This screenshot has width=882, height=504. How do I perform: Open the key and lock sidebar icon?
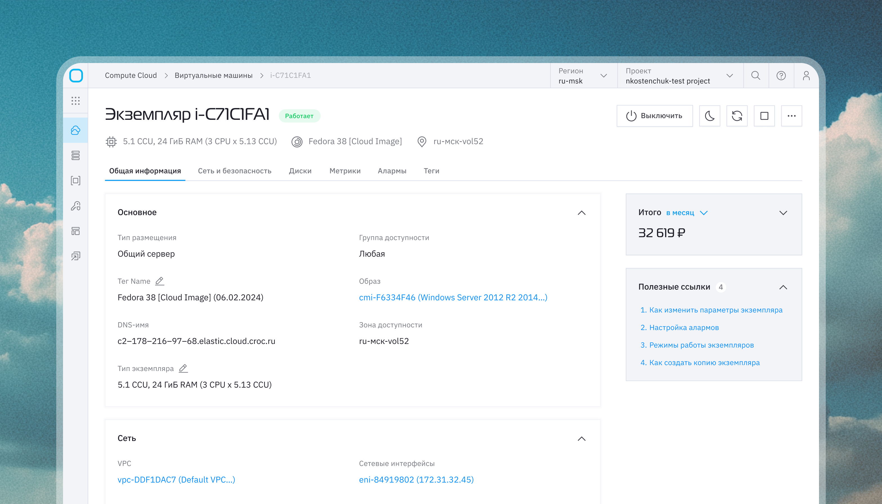[x=75, y=206]
